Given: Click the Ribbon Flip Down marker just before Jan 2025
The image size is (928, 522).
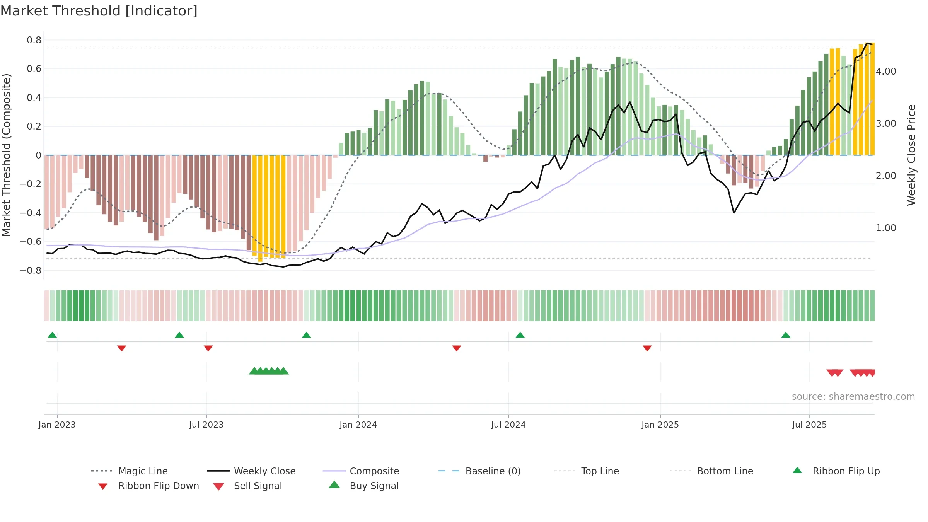Looking at the screenshot, I should (647, 348).
